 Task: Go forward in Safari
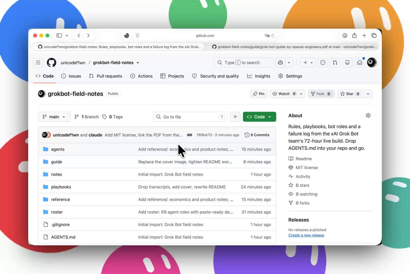[x=88, y=36]
